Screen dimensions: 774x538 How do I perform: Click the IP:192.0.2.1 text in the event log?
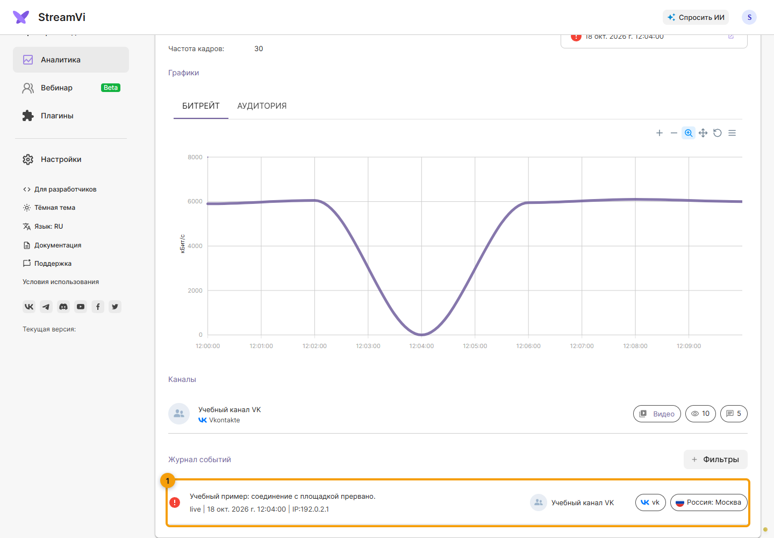point(311,509)
